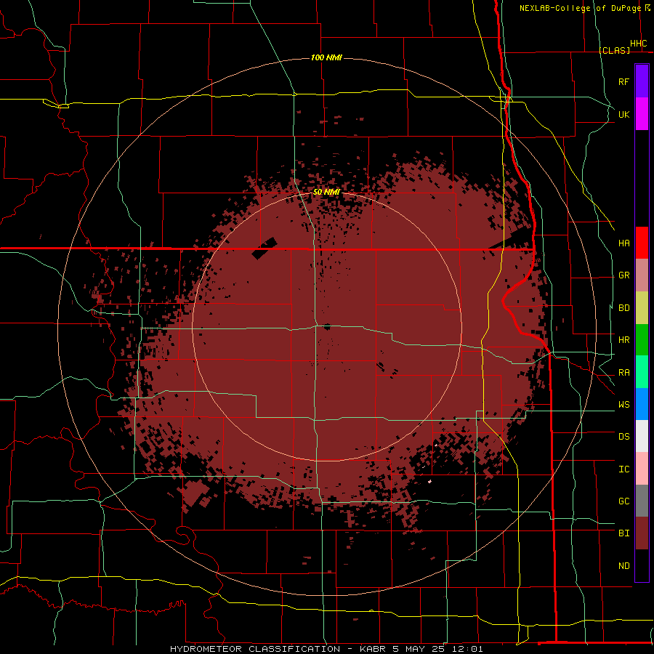Click the purple RF color swatch in legend

click(x=642, y=81)
